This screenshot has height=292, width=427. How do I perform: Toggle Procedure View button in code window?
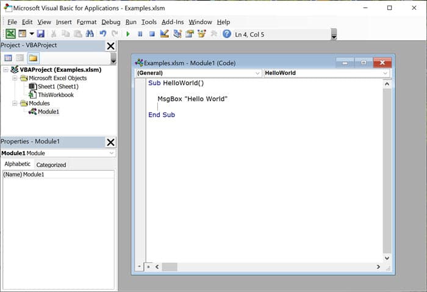(139, 266)
